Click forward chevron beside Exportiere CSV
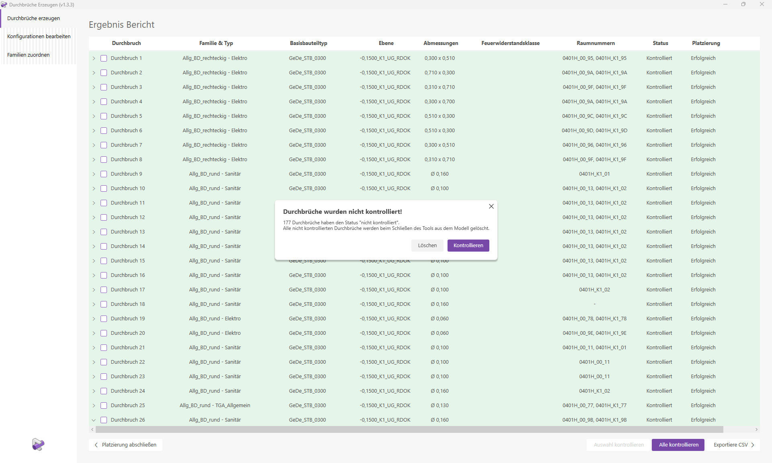The height and width of the screenshot is (463, 772). pyautogui.click(x=753, y=445)
